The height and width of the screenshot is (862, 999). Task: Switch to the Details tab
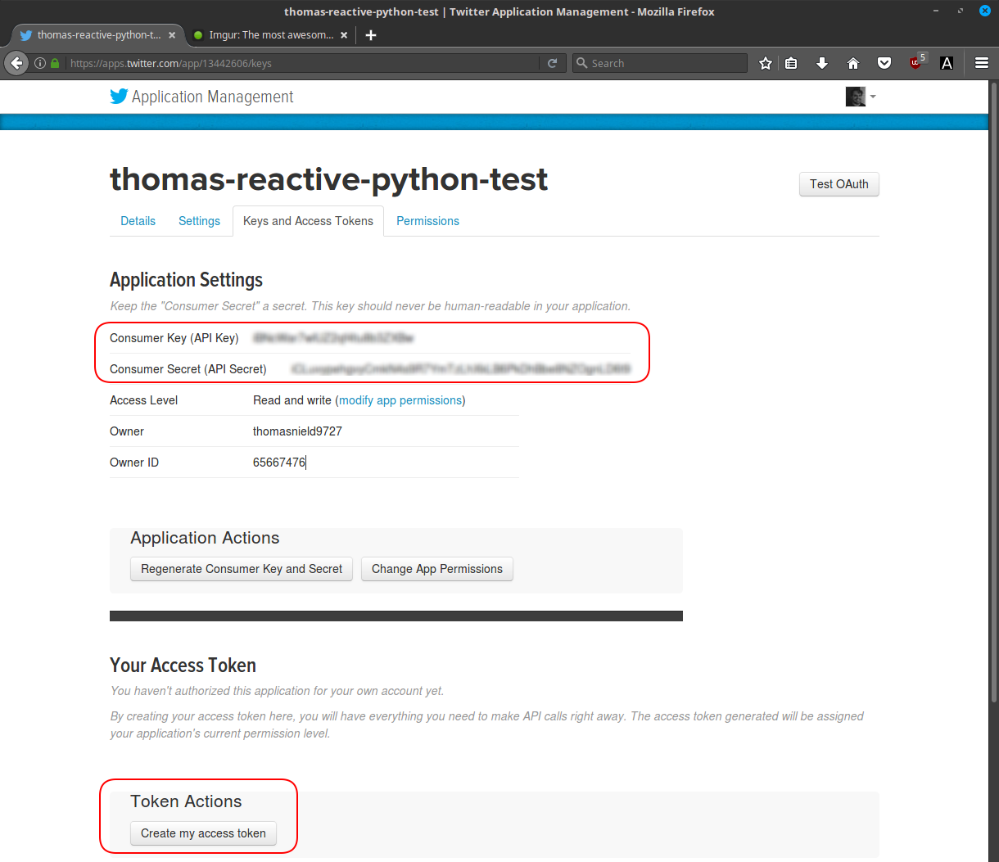[138, 221]
